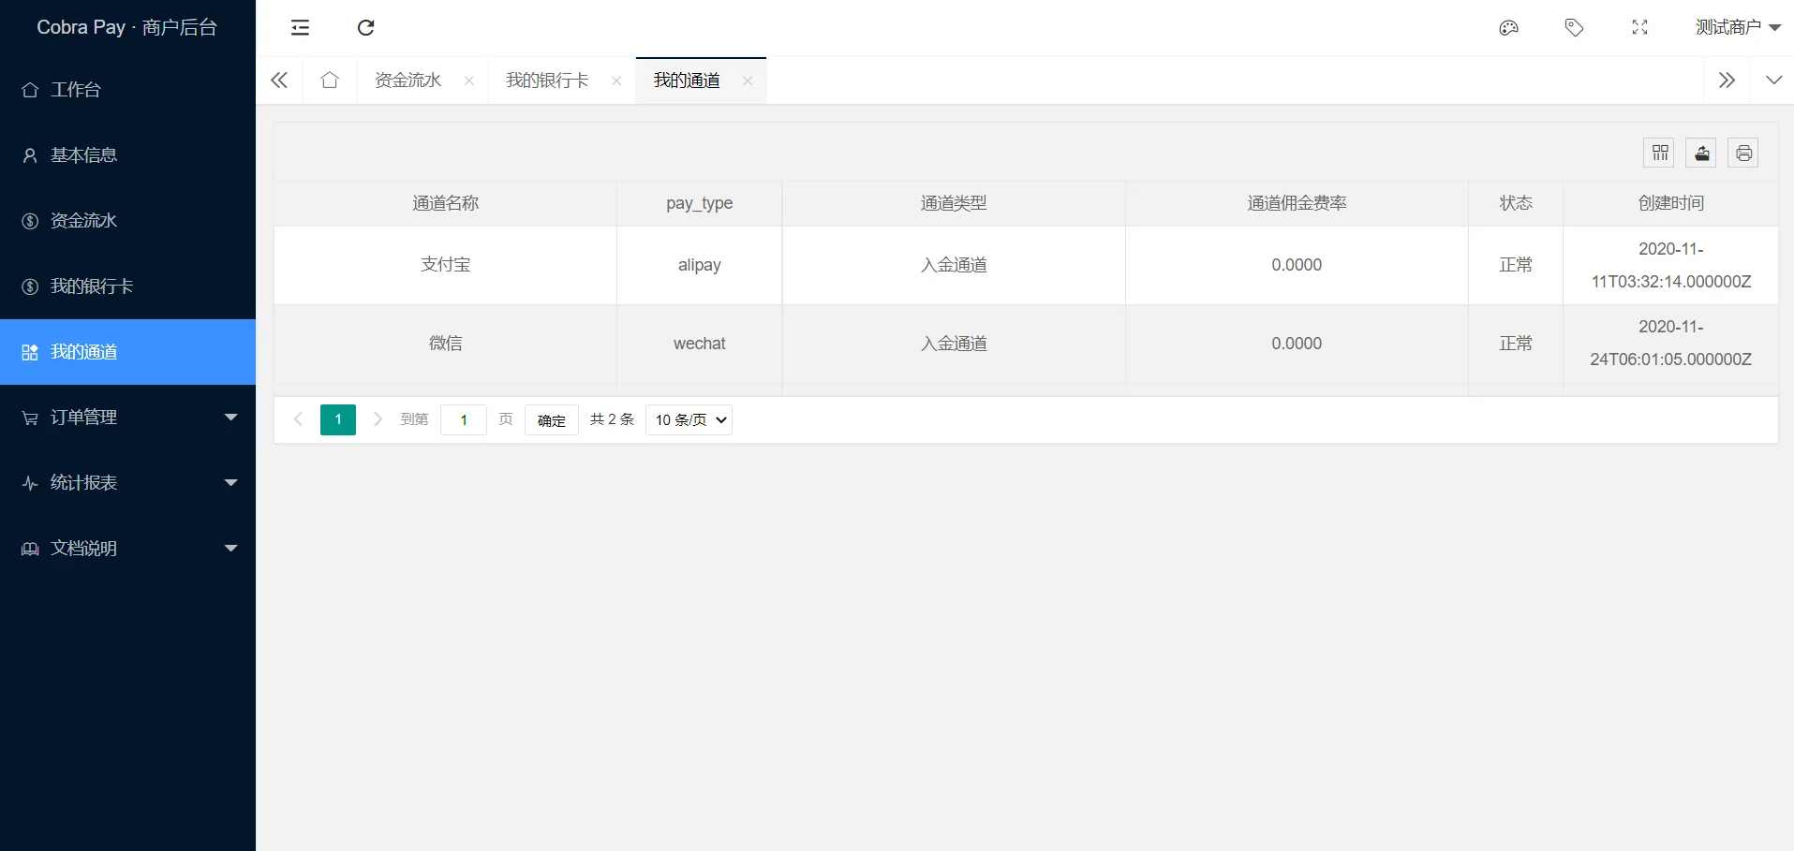The height and width of the screenshot is (851, 1794).
Task: Print the table using the printer icon
Action: click(1743, 152)
